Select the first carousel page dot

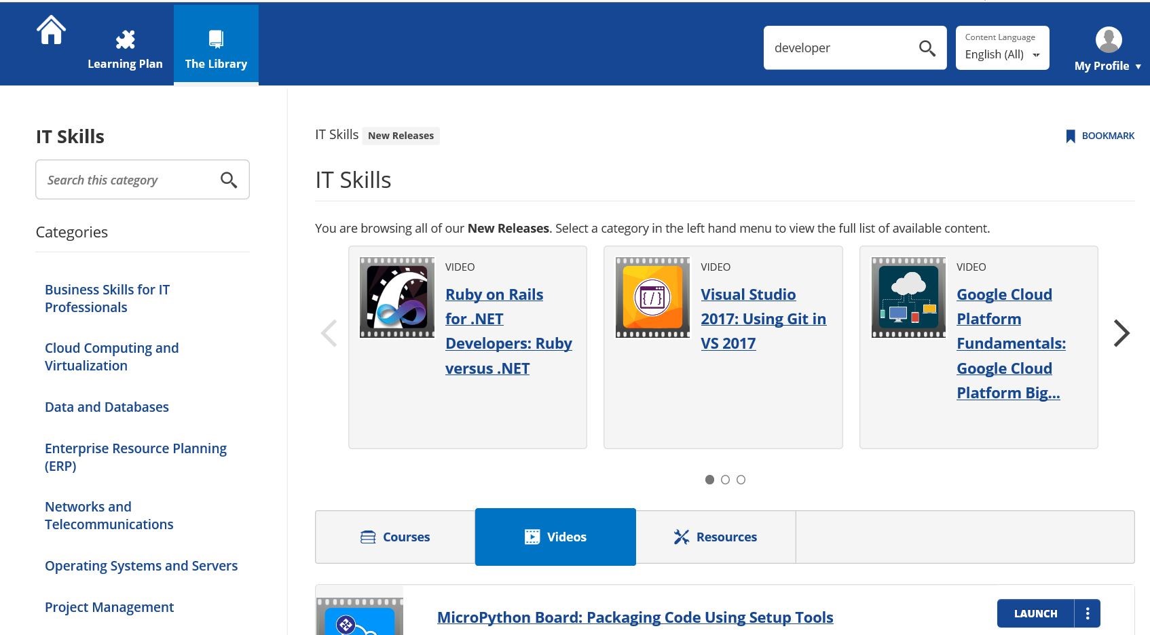pyautogui.click(x=709, y=480)
